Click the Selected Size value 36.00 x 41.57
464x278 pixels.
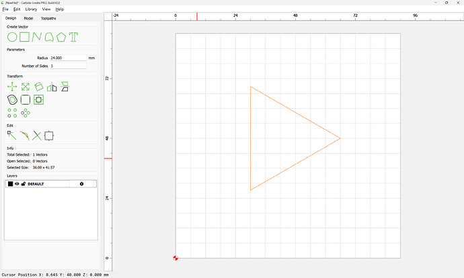tap(44, 167)
